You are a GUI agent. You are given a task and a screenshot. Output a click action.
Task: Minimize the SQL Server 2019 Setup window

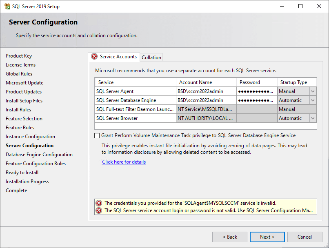pos(282,6)
